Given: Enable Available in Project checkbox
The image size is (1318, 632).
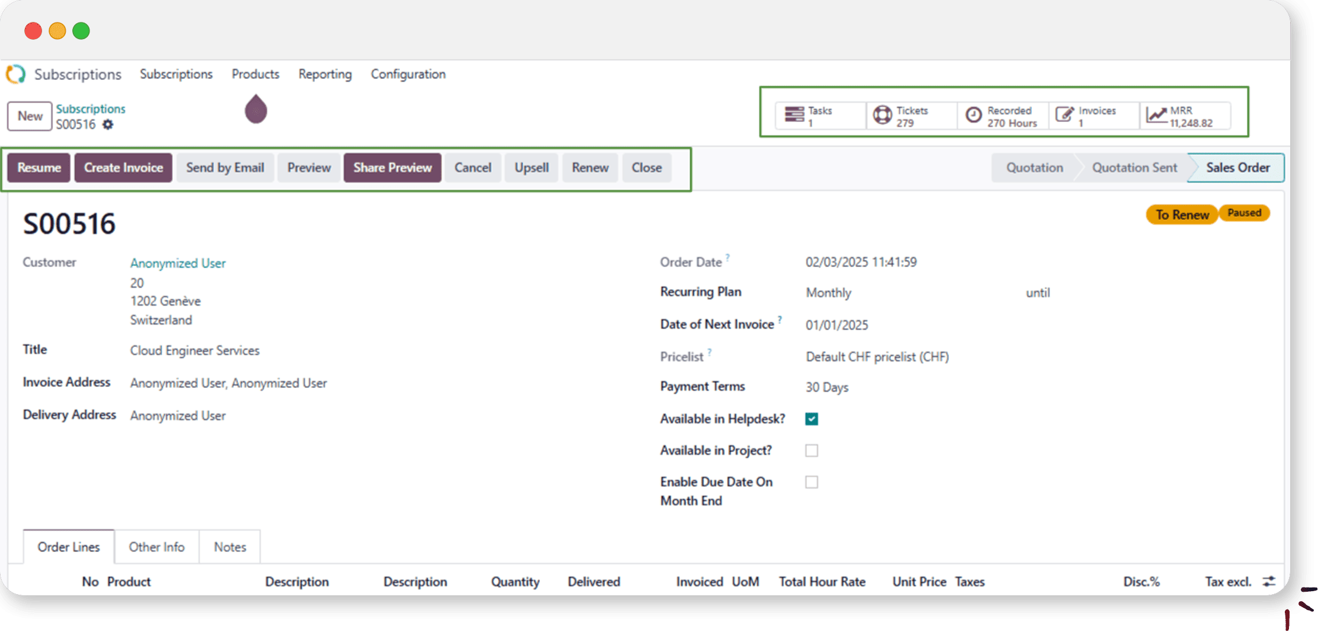Looking at the screenshot, I should click(x=812, y=451).
